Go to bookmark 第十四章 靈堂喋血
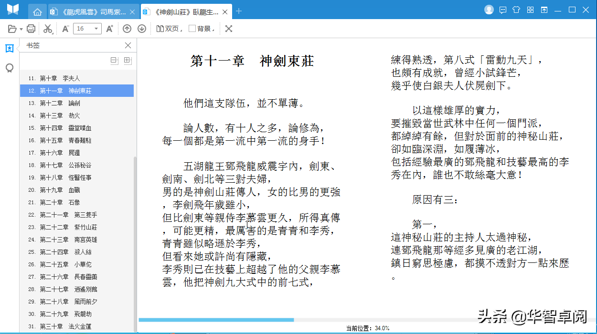This screenshot has height=334, width=597. [77, 128]
